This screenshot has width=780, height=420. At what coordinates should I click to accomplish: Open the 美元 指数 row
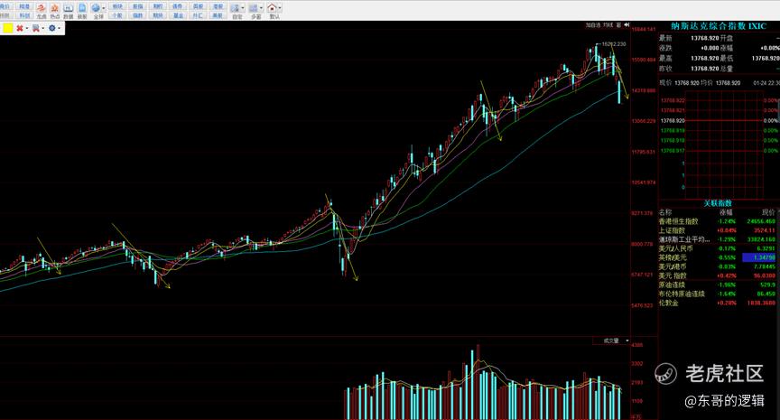pyautogui.click(x=718, y=275)
